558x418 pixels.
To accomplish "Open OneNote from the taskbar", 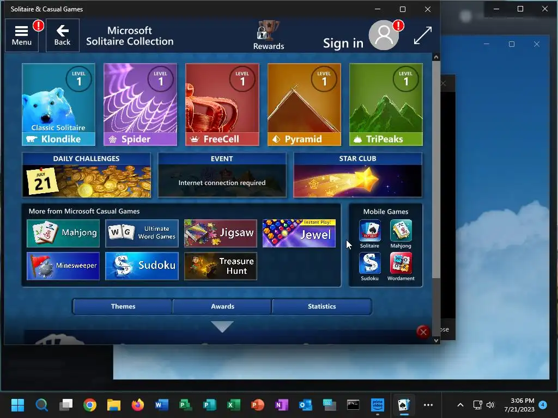I will coord(282,405).
